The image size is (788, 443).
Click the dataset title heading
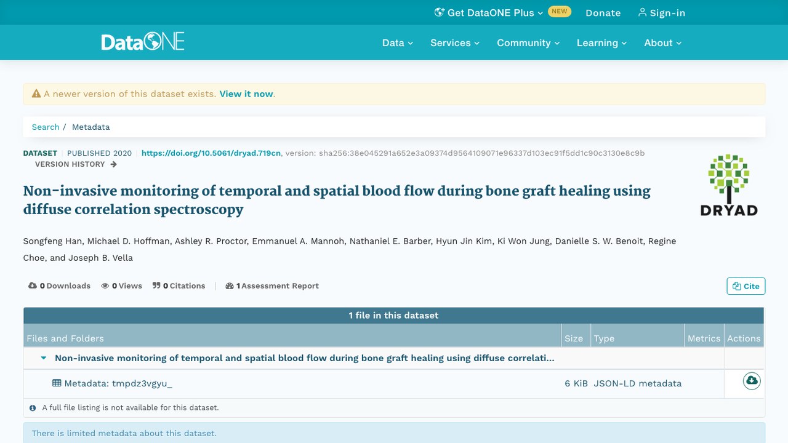(337, 200)
